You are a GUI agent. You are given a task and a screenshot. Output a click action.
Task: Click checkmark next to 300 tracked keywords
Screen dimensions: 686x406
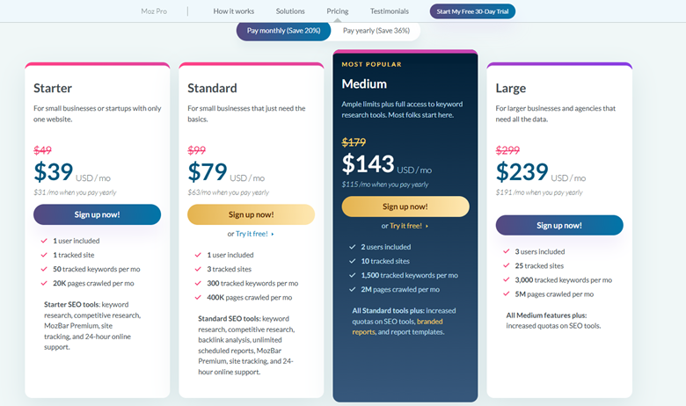[198, 283]
